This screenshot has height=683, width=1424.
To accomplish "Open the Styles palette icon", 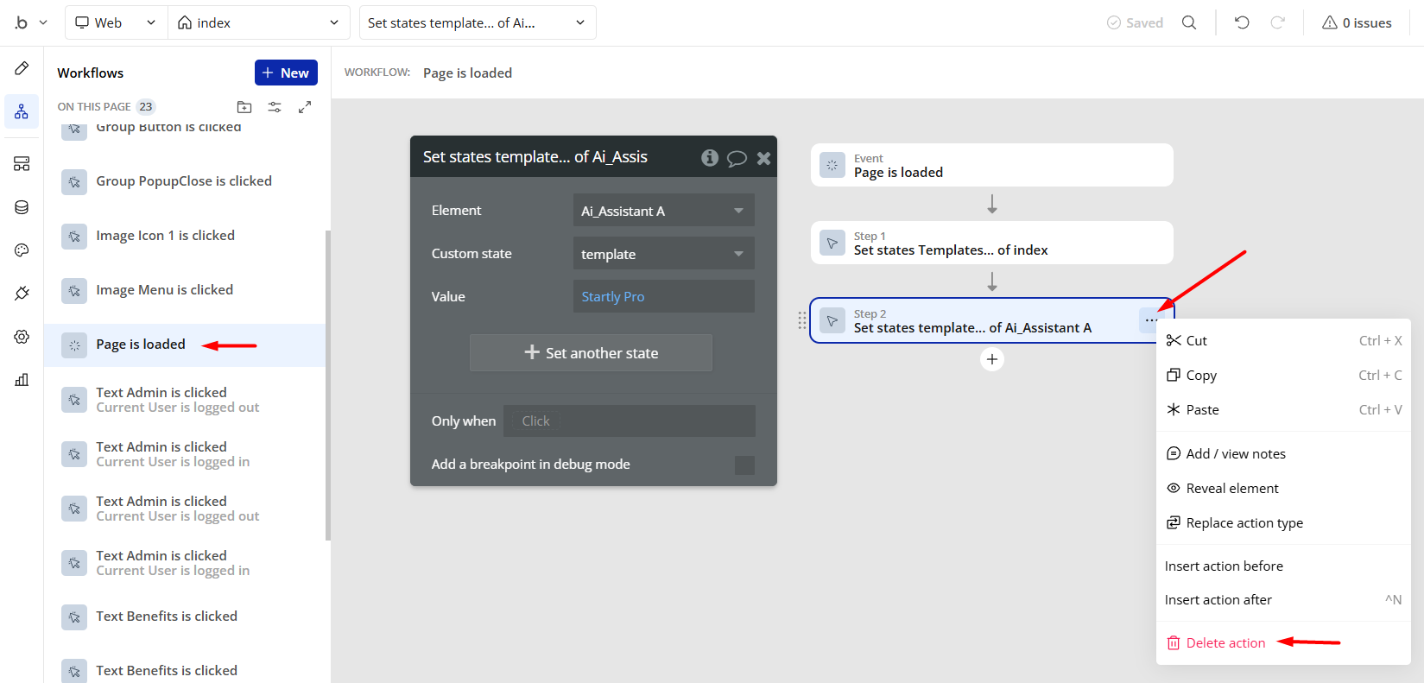I will [22, 250].
